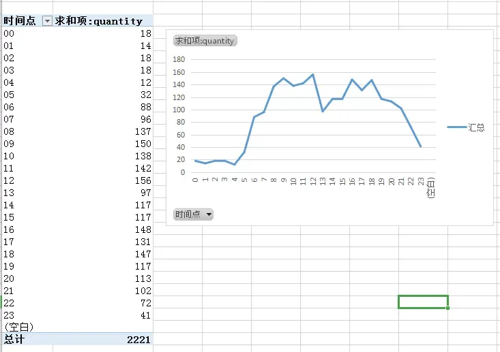The width and height of the screenshot is (500, 352).
Task: Select row label cell 12
Action: click(x=28, y=180)
